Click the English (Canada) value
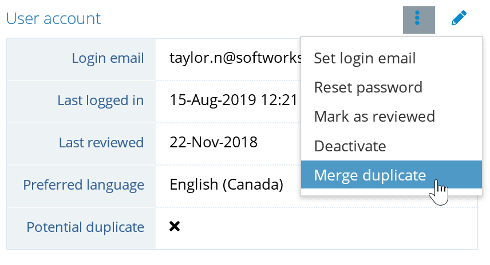490x265 pixels. 227,184
